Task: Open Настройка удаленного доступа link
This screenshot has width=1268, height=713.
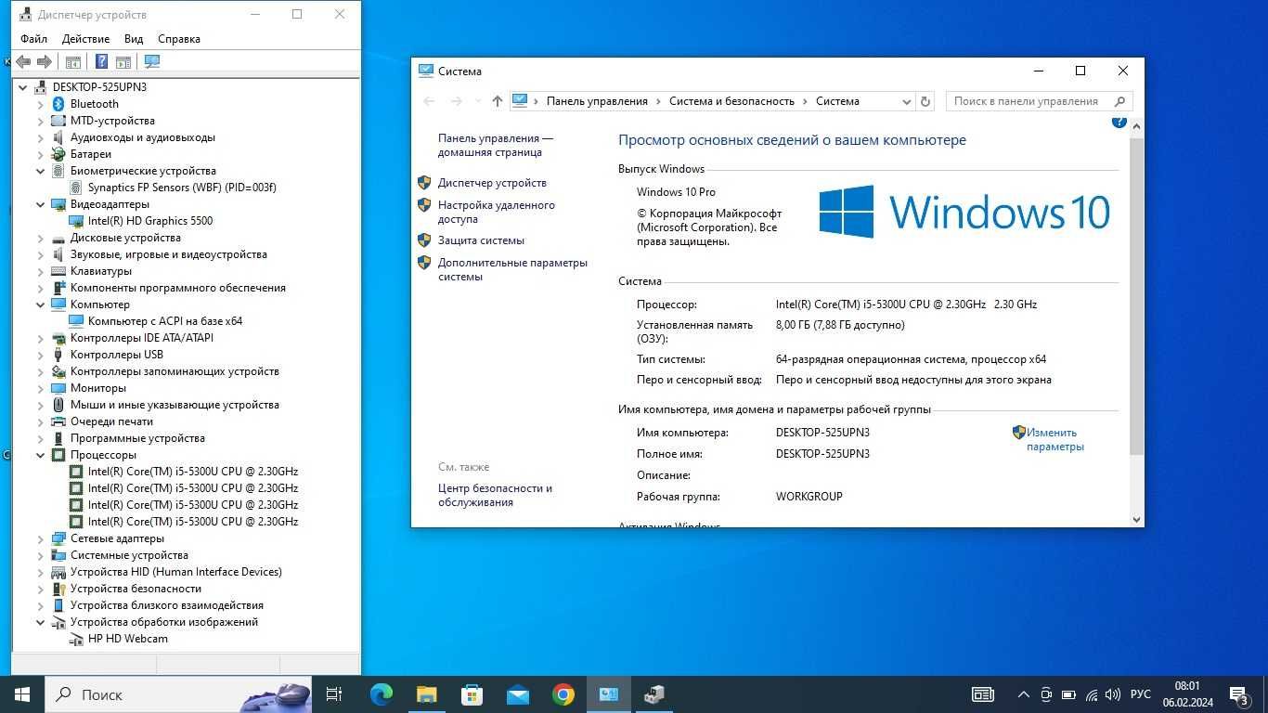Action: click(497, 212)
